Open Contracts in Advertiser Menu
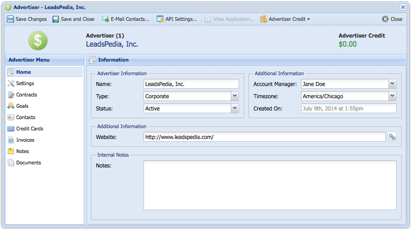The height and width of the screenshot is (230, 412). tap(44, 95)
